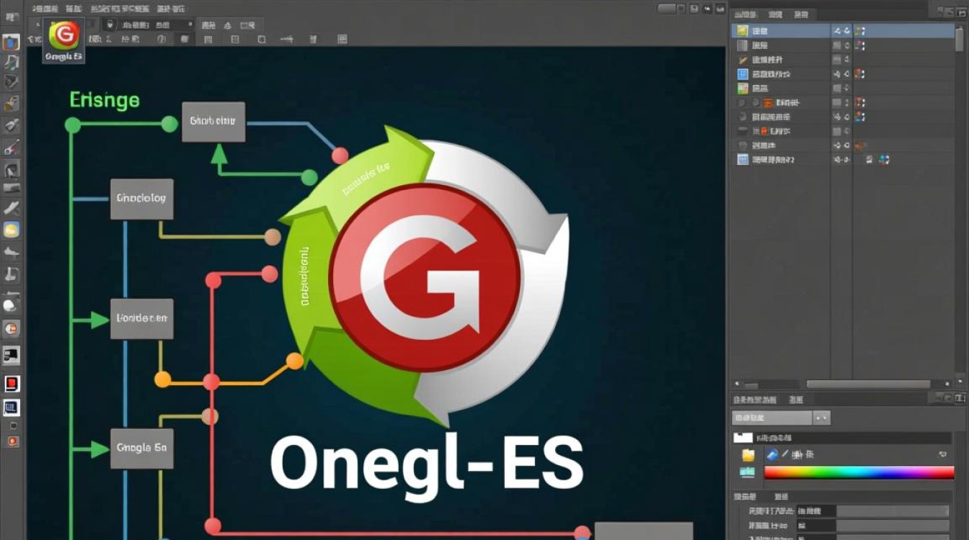Toggle the link icon on the second layer row
969x540 pixels.
846,46
